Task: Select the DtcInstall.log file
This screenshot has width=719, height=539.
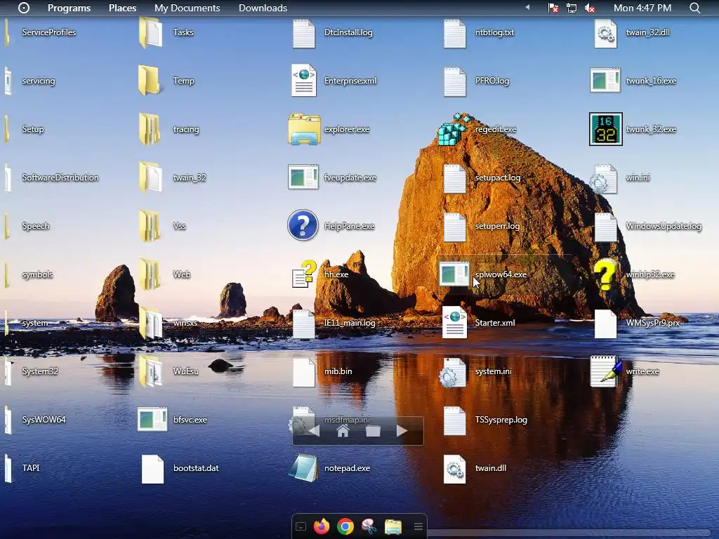Action: 303,33
